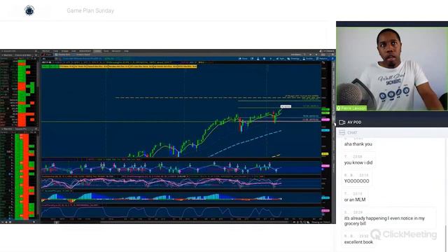
Task: Open the Help tab
Action: [126, 51]
